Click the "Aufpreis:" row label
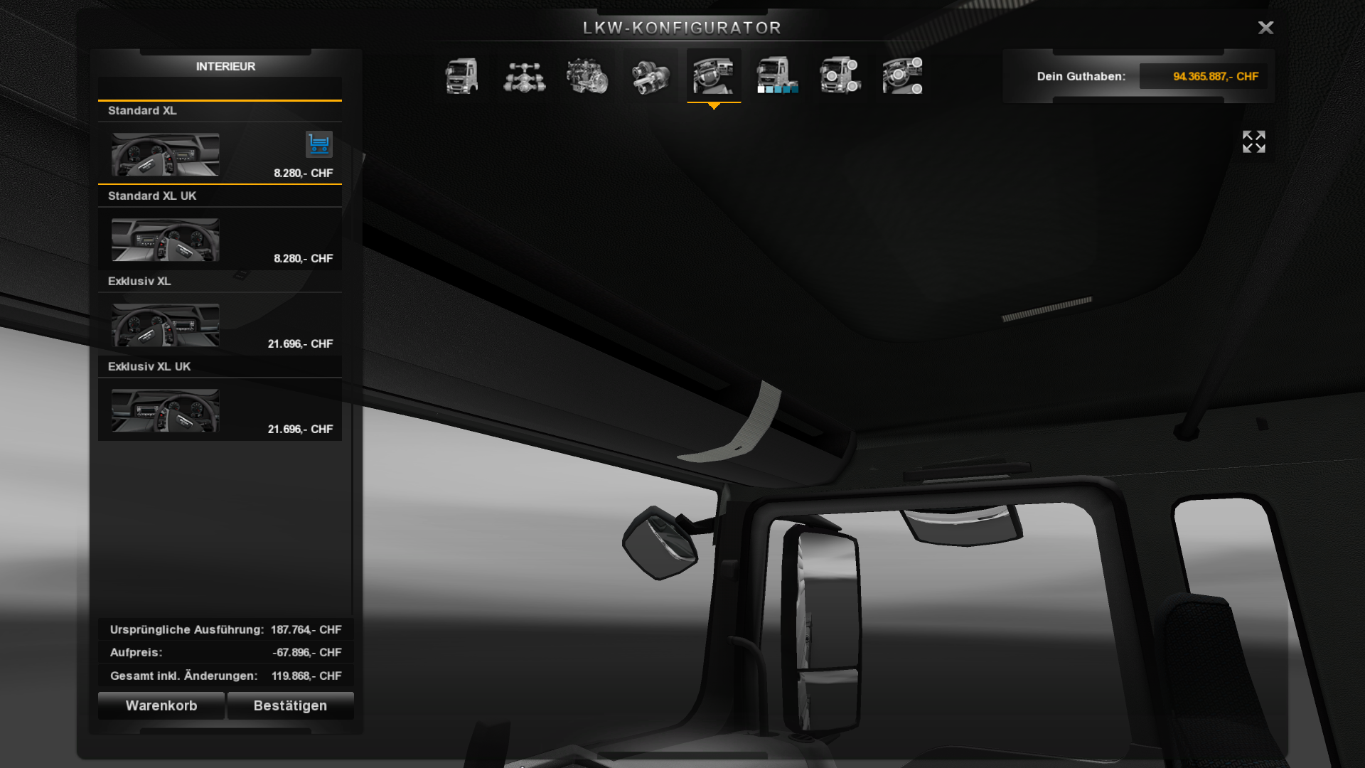This screenshot has height=768, width=1365. click(136, 652)
